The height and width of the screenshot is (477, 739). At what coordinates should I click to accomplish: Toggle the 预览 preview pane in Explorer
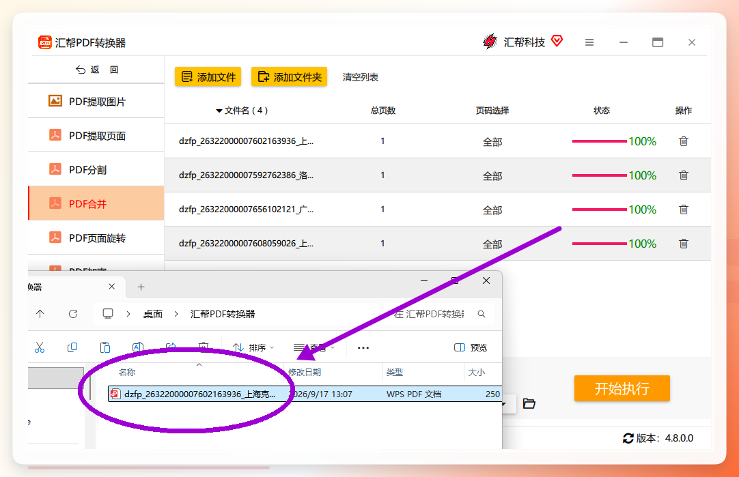tap(471, 347)
